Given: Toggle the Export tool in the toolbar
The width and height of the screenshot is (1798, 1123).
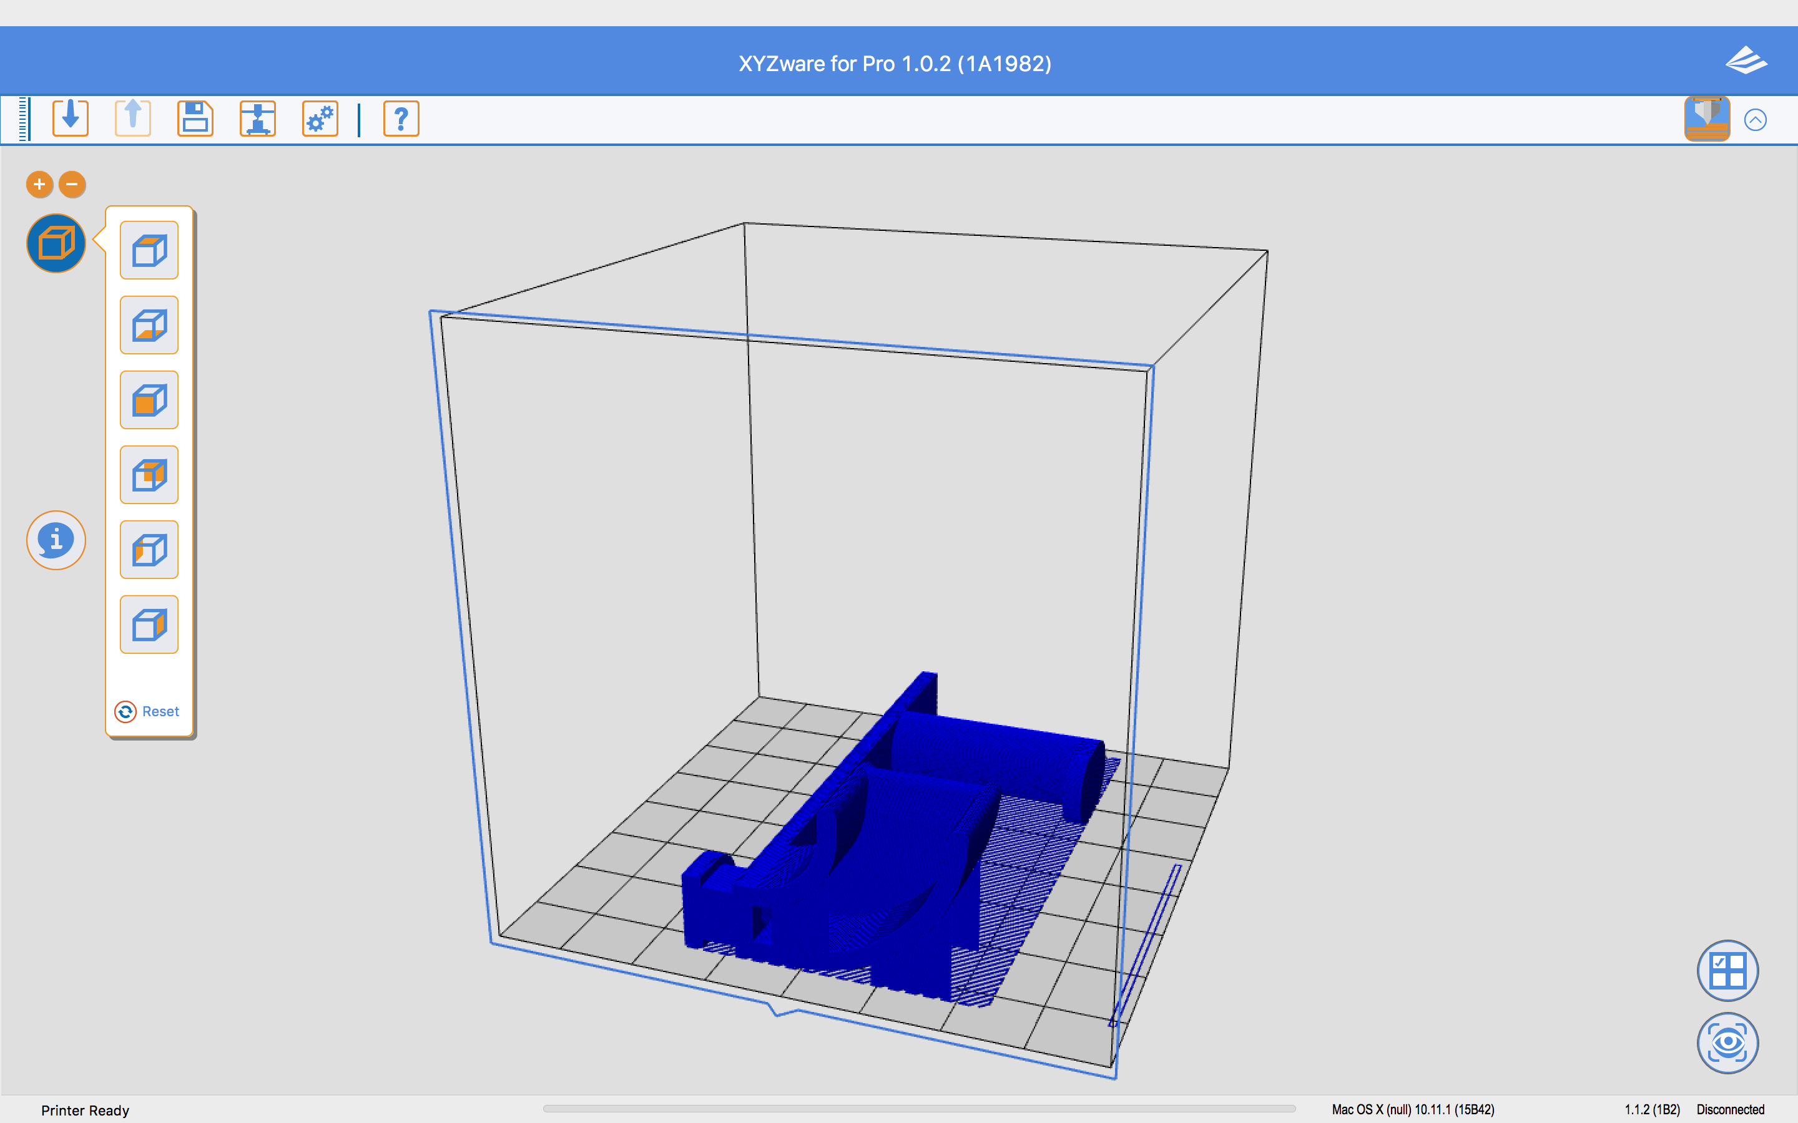Looking at the screenshot, I should click(x=132, y=118).
